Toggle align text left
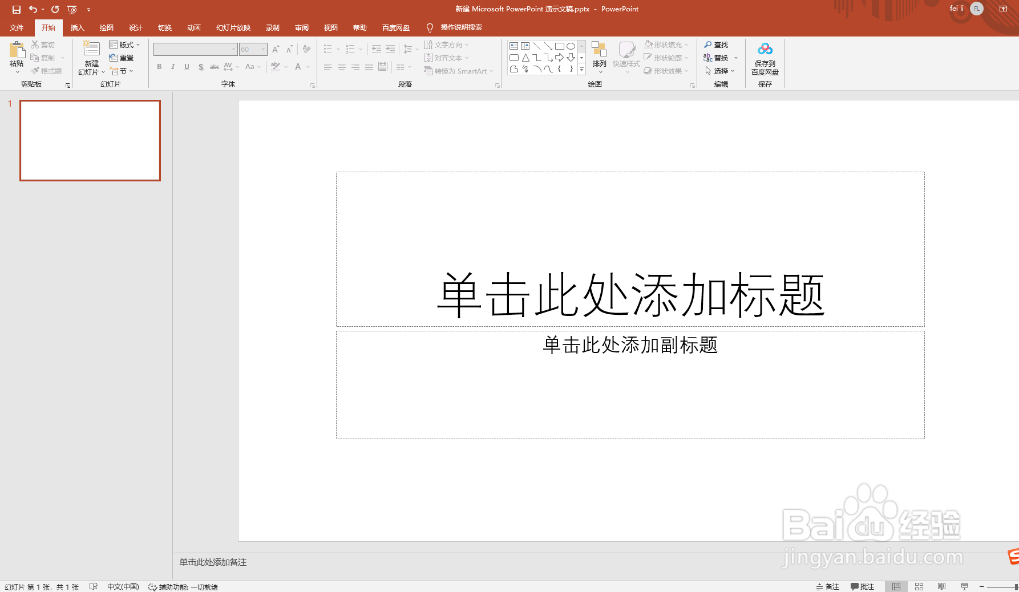Viewport: 1019px width, 592px height. click(x=328, y=67)
